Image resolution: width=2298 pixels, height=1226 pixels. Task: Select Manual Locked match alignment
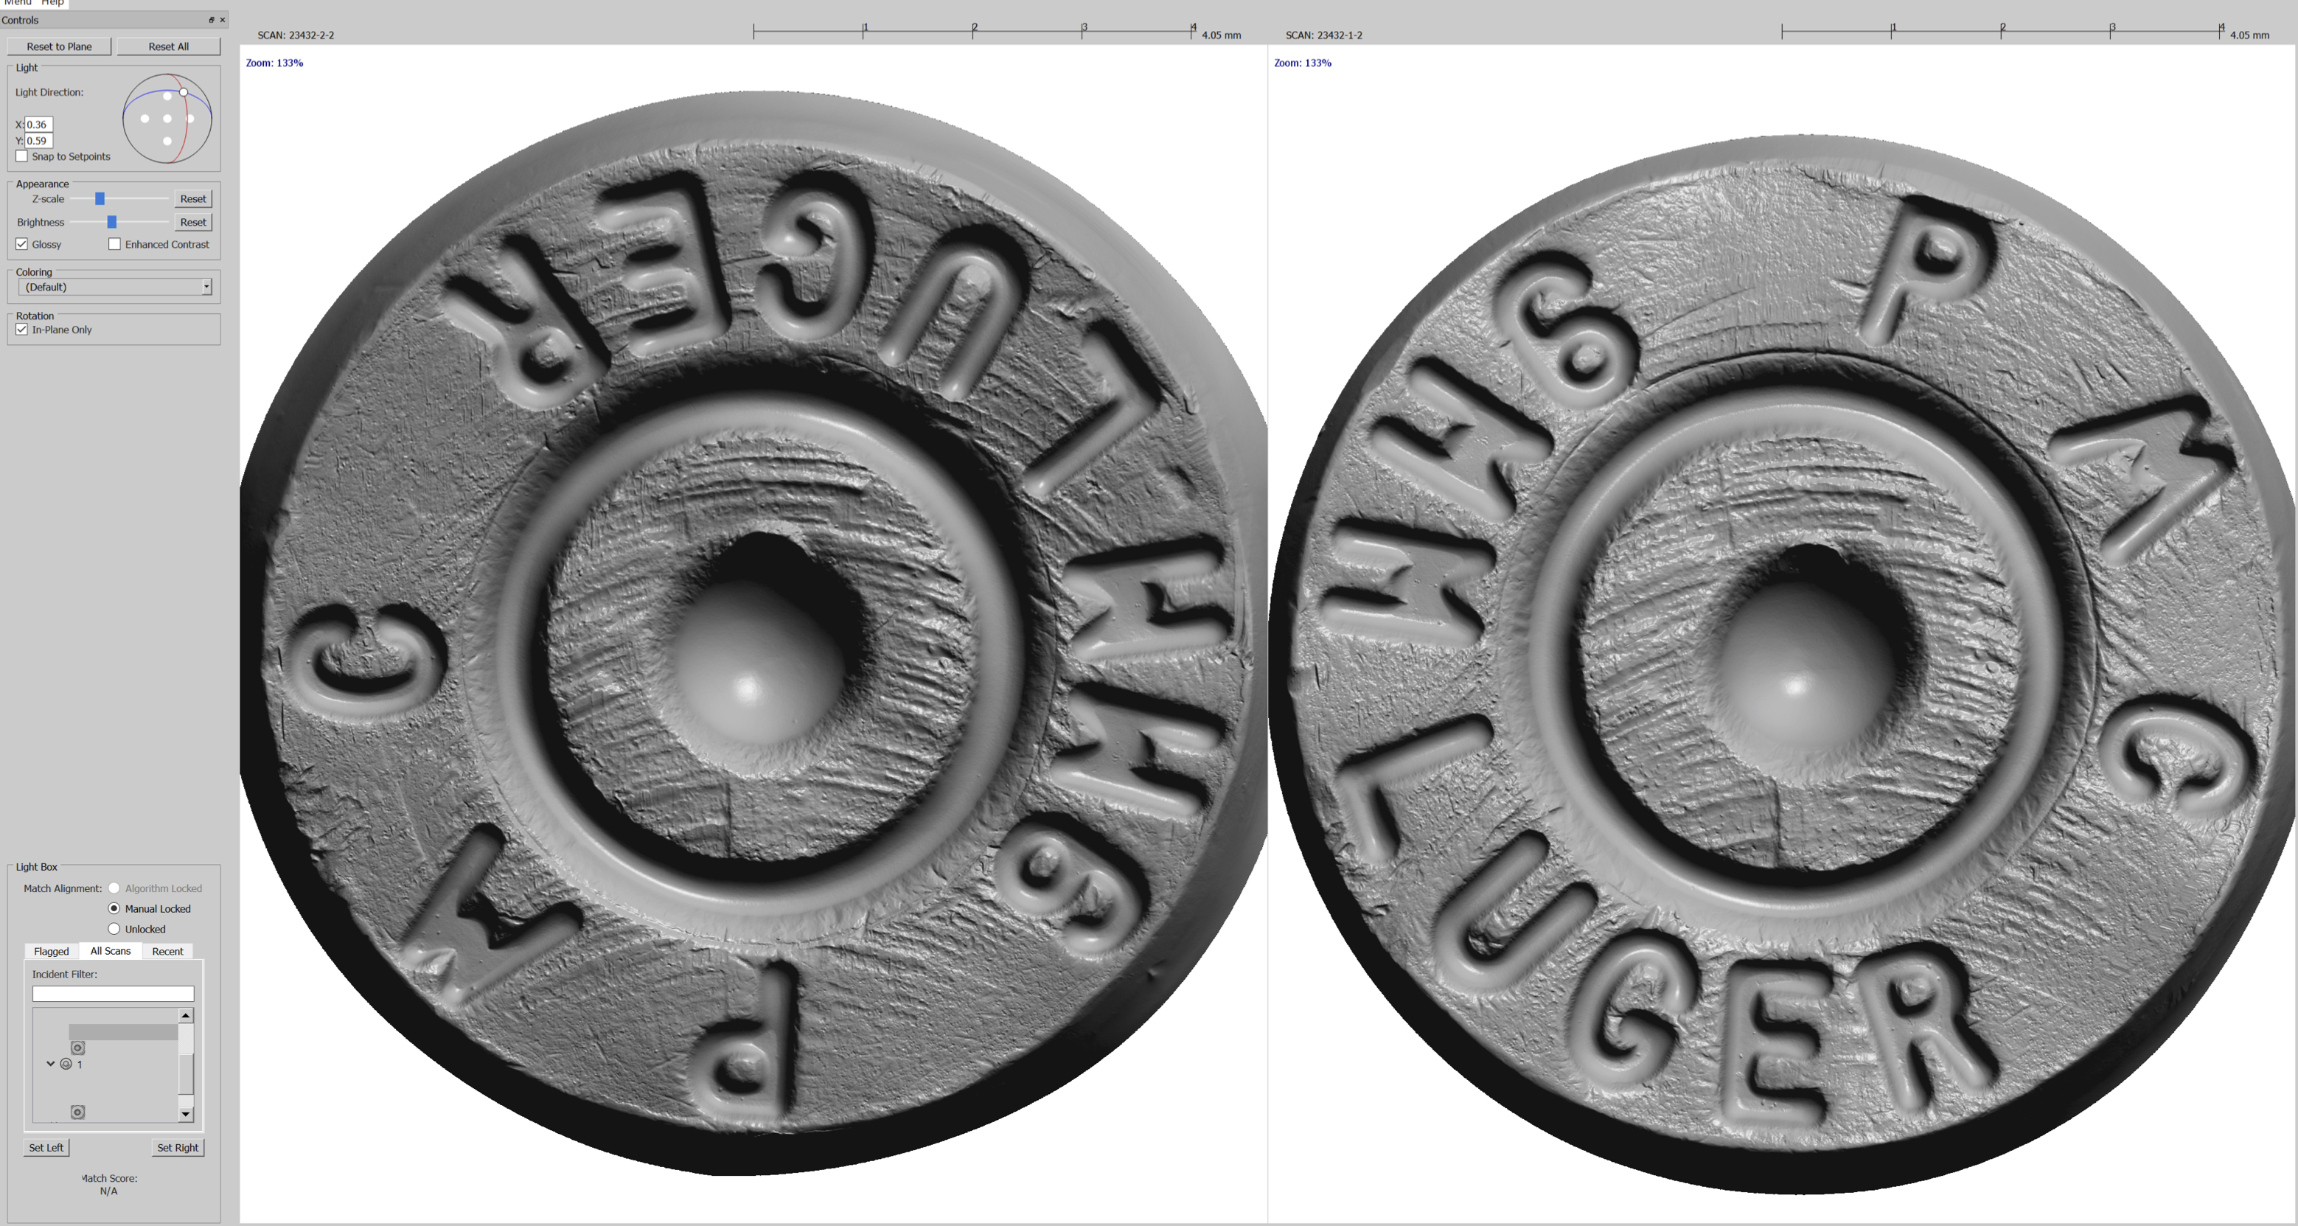(x=114, y=908)
